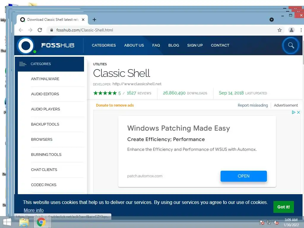304x228 pixels.
Task: Click the FOSSHUB wordmark text
Action: click(58, 45)
